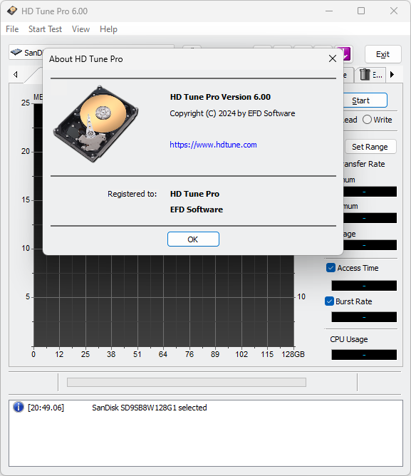
Task: Select 'SanDisk SD9SB8W128G1 selected' log entry
Action: point(150,408)
